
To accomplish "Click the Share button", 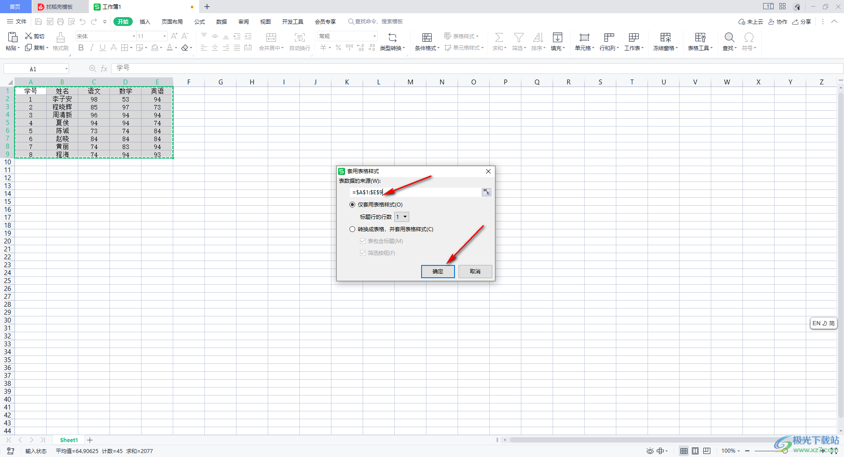I will (x=802, y=22).
